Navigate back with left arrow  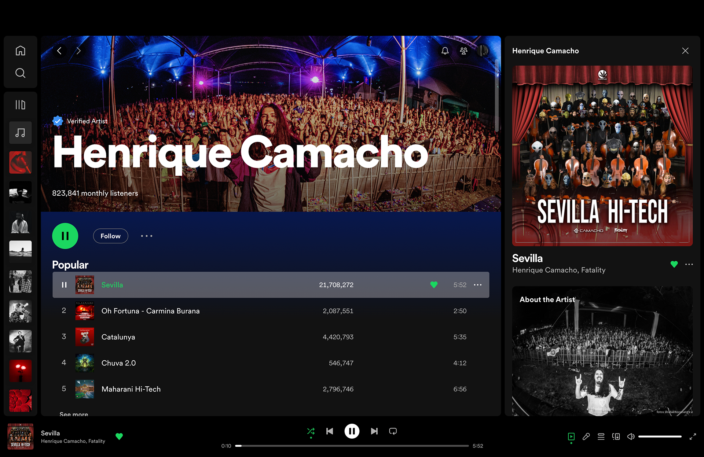[x=59, y=51]
